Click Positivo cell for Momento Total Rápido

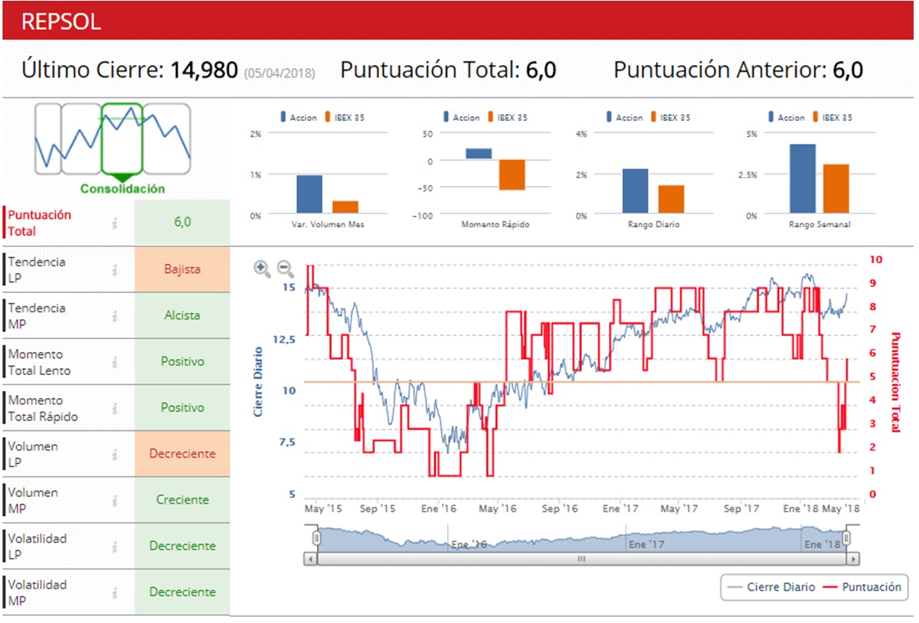[x=182, y=408]
